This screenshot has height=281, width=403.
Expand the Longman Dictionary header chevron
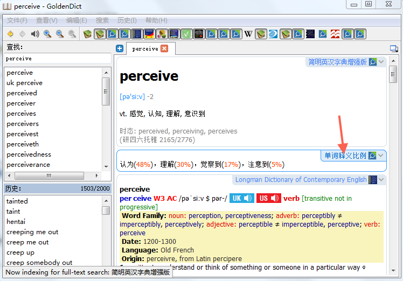click(x=381, y=180)
